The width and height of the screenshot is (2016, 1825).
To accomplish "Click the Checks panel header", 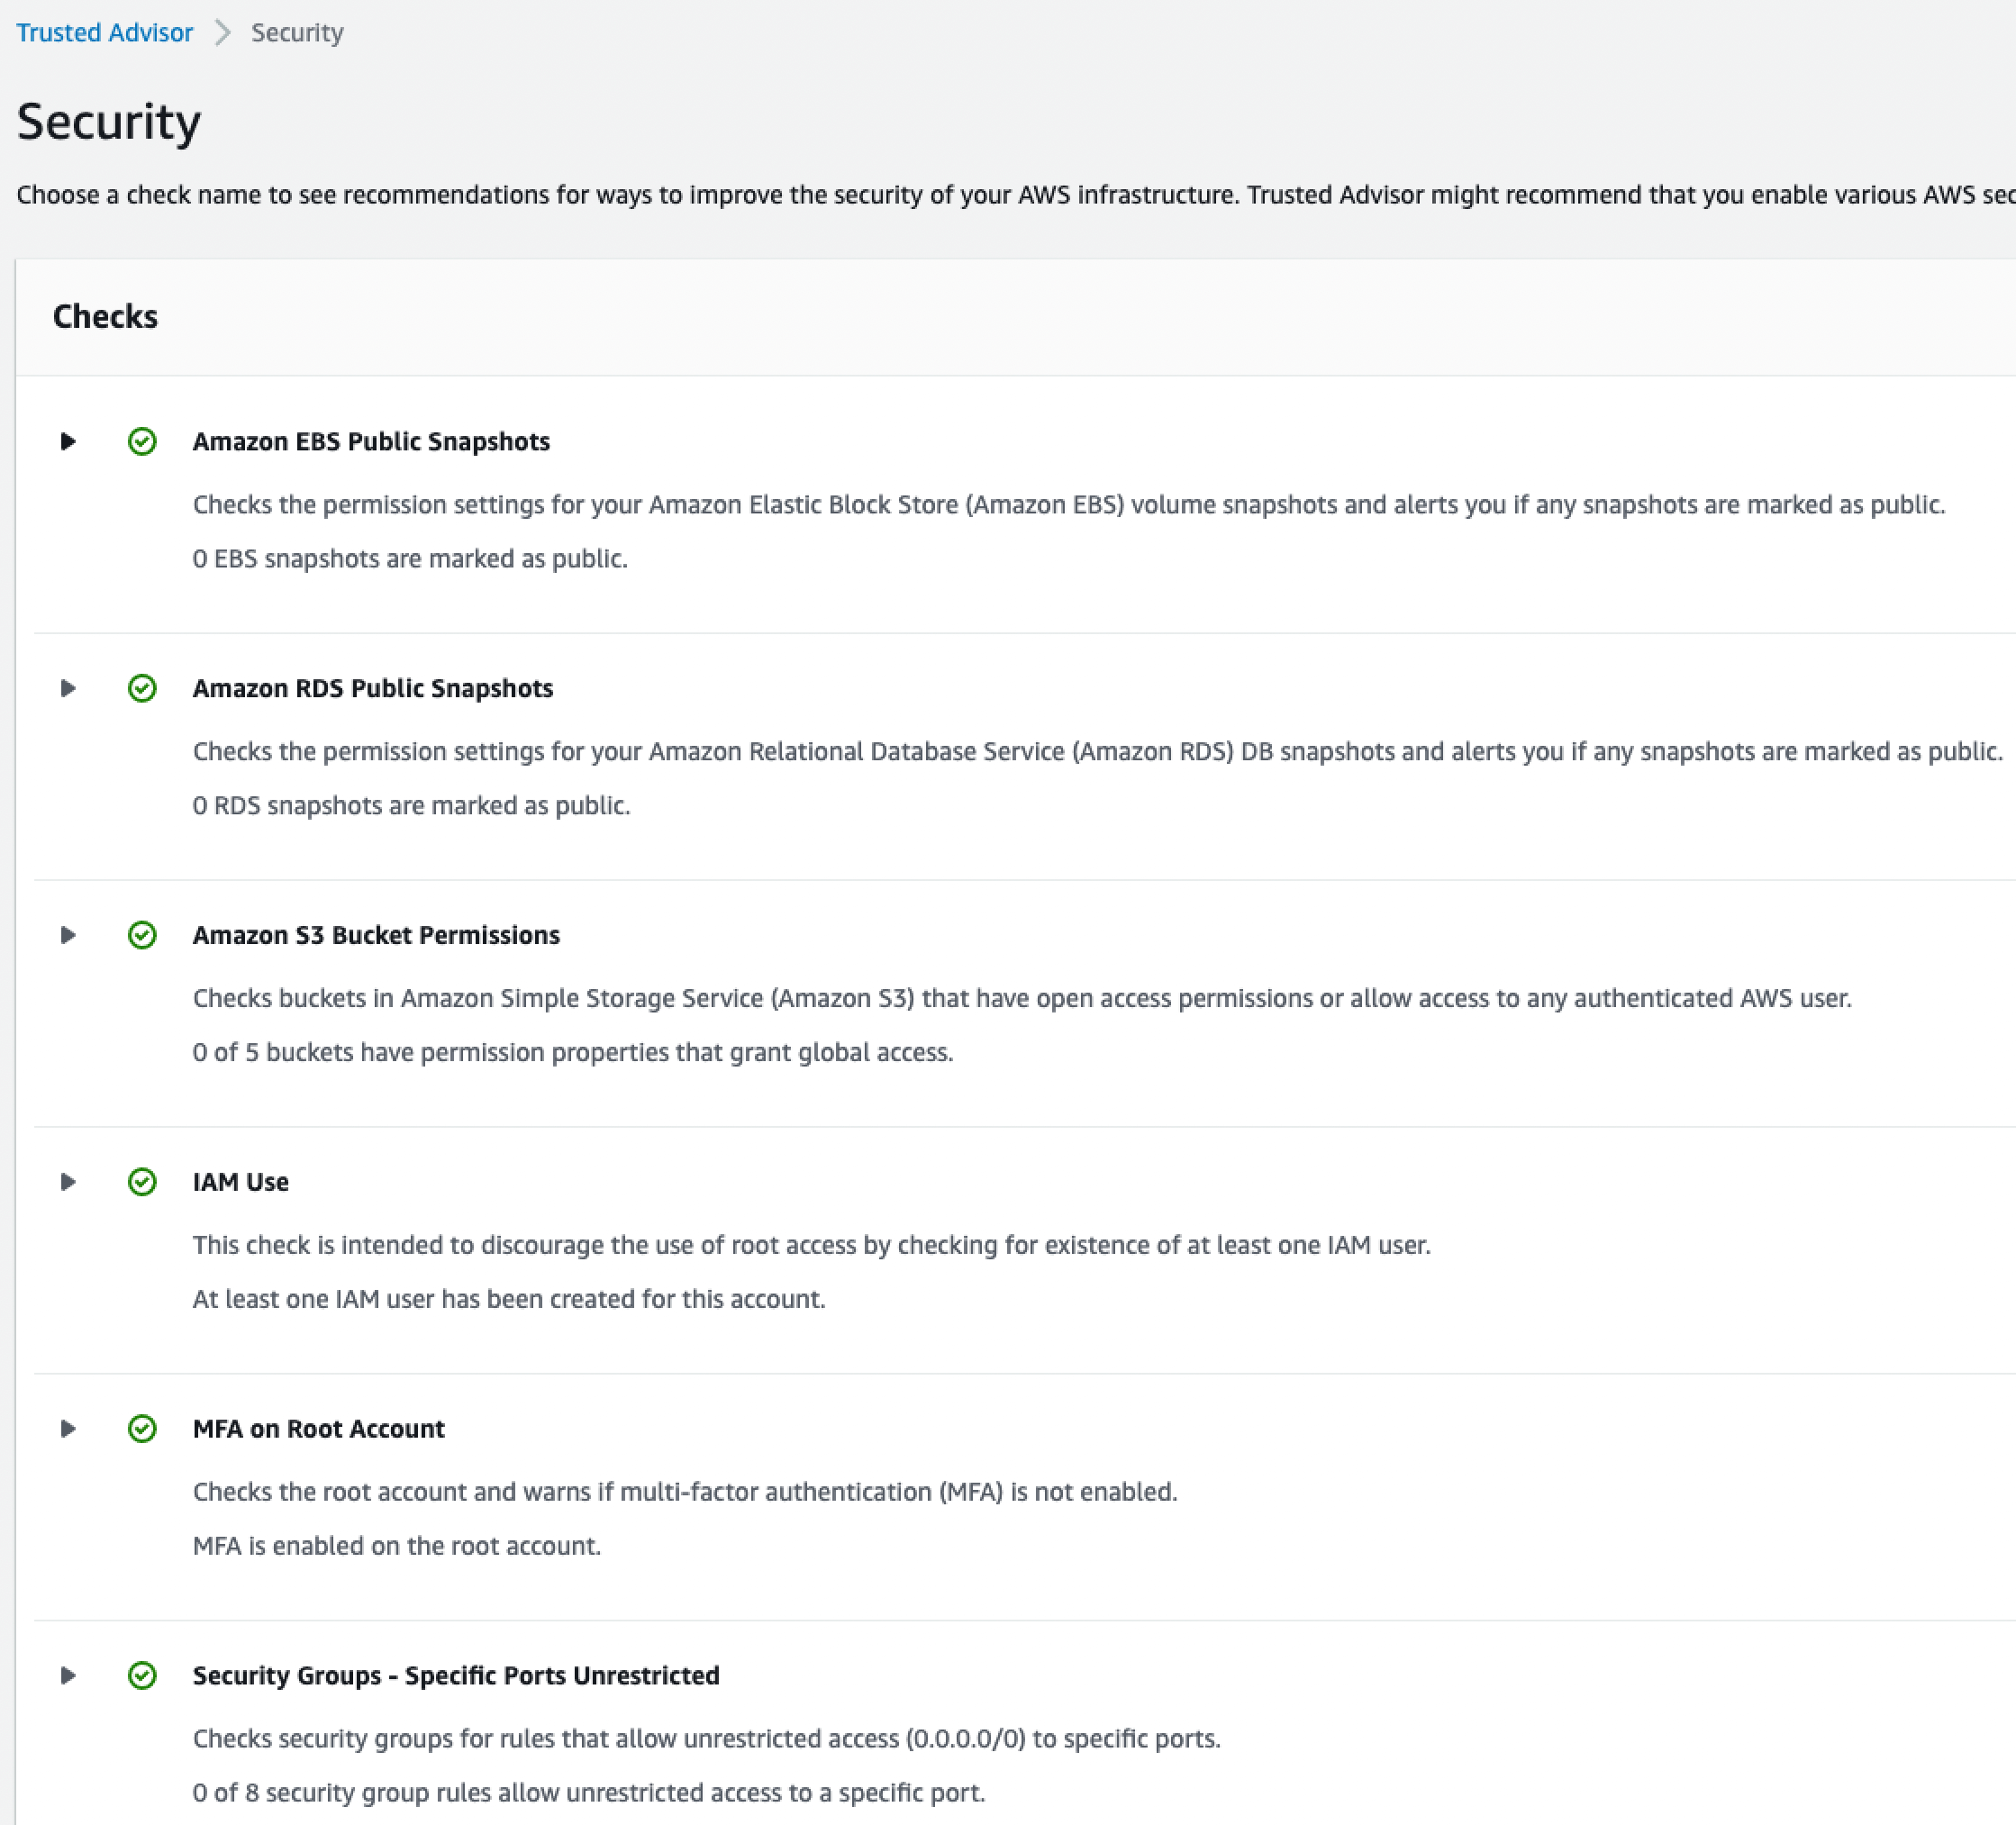I will click(x=105, y=316).
